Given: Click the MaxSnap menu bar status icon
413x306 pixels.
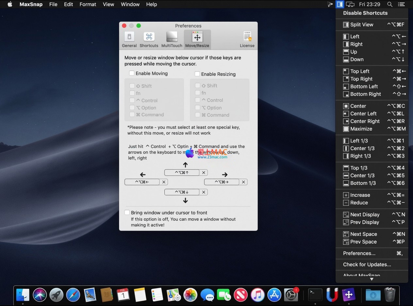Looking at the screenshot, I should point(340,4).
